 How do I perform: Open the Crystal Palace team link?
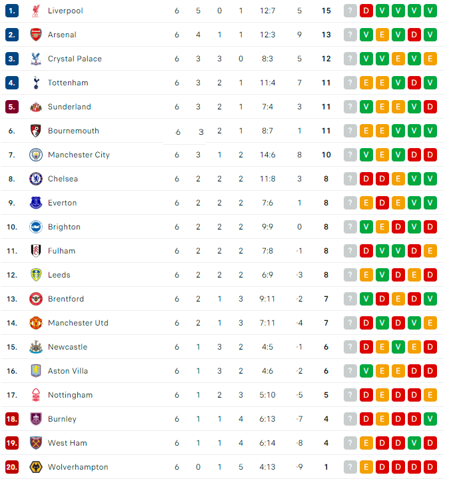(75, 59)
